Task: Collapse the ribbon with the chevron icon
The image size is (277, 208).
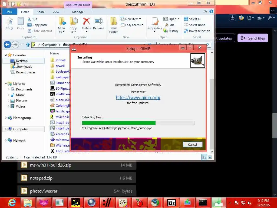Action: (205, 11)
